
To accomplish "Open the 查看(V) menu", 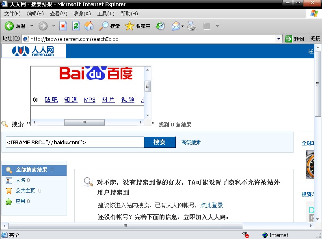I will pyautogui.click(x=58, y=14).
